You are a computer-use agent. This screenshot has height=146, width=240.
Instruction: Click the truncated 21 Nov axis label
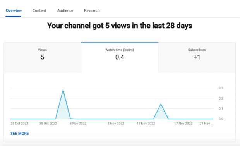pos(206,123)
